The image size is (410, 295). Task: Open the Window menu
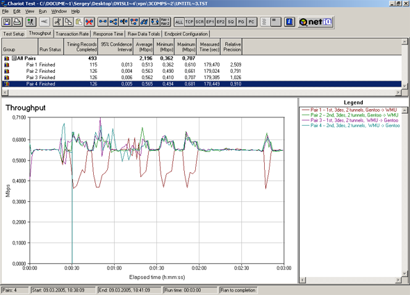[x=59, y=12]
